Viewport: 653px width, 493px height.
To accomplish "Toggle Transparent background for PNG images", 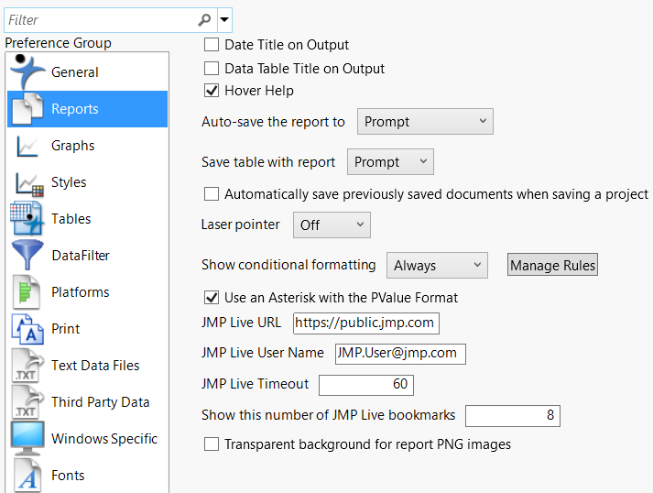I will coord(212,444).
